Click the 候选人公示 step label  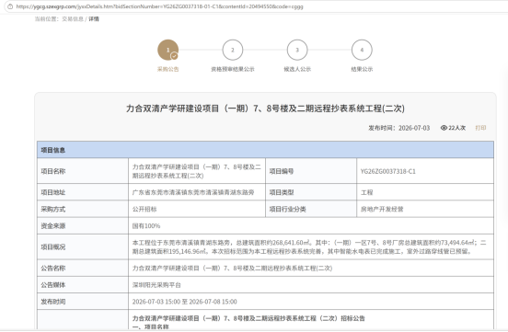[297, 69]
